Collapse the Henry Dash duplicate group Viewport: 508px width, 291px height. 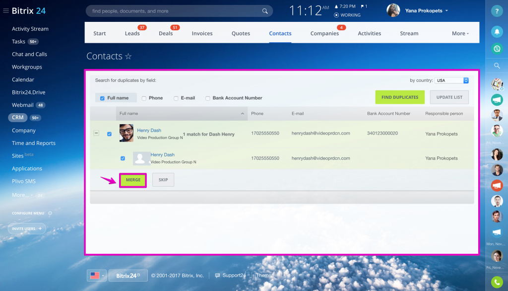(x=96, y=133)
